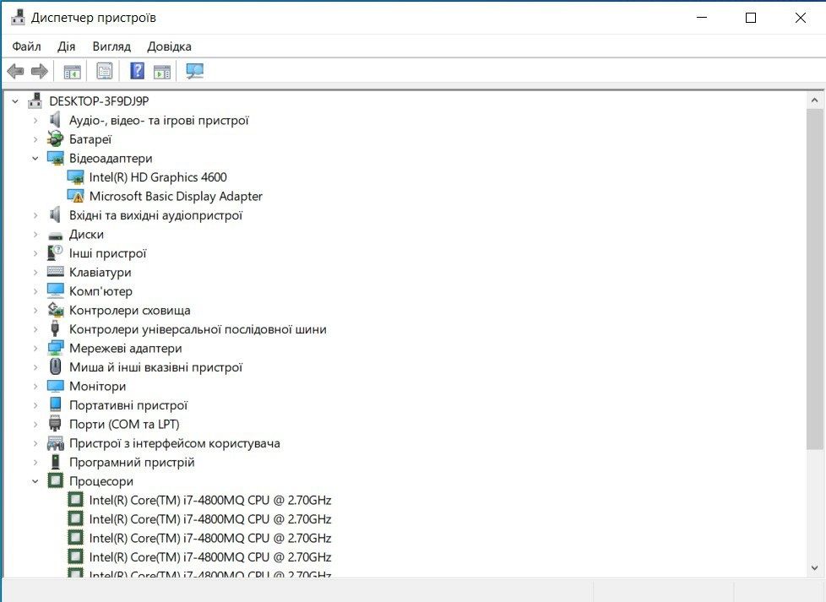The width and height of the screenshot is (826, 602).
Task: Click the Миша й інші вказівні пристрої icon
Action: 55,366
